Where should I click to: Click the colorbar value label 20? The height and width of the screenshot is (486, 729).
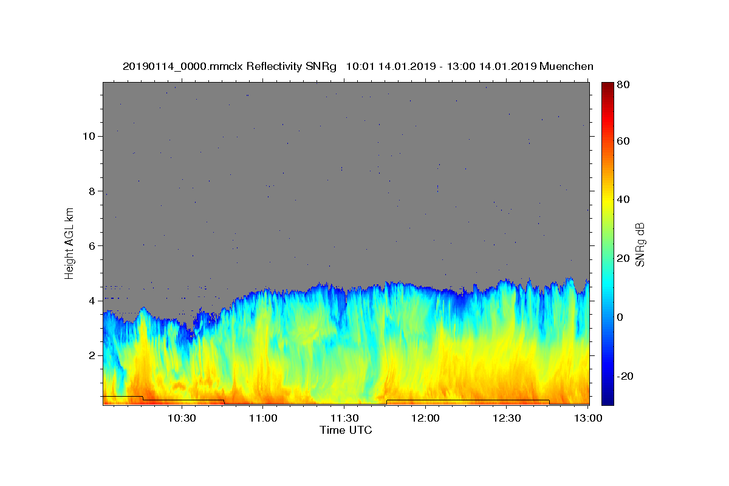(623, 258)
